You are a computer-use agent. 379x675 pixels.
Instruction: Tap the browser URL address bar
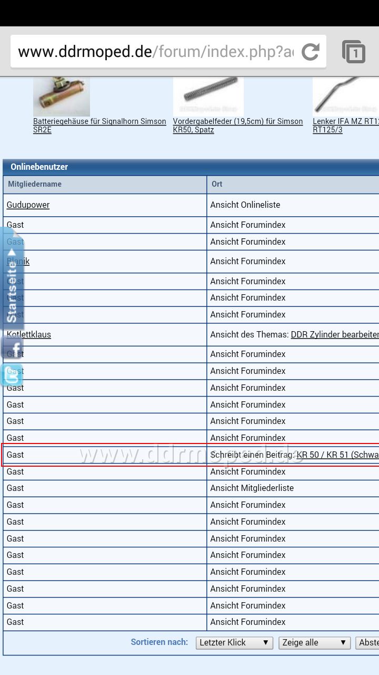155,52
